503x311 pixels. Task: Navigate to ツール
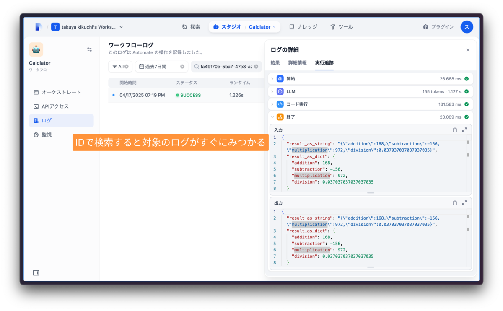342,27
